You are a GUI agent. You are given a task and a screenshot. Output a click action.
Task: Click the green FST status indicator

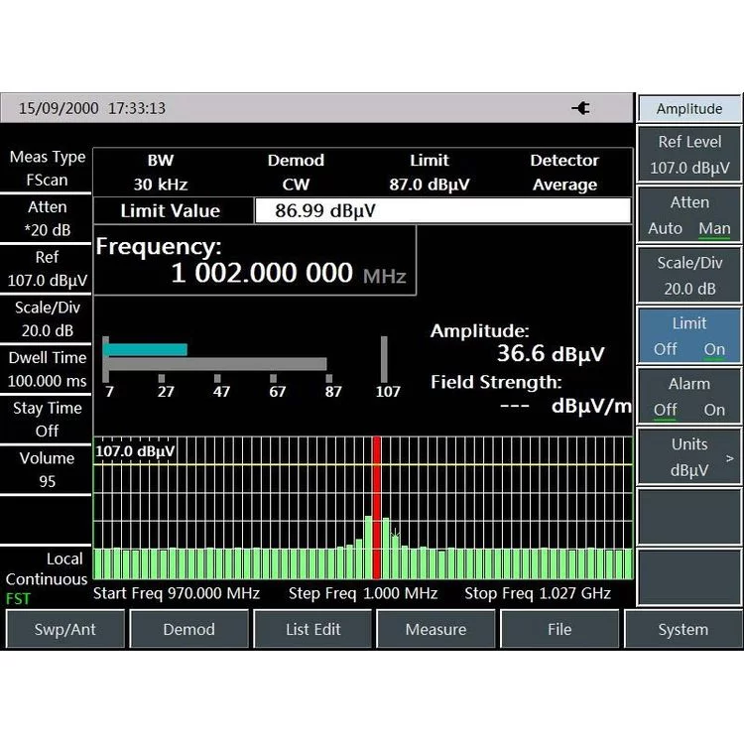[18, 599]
